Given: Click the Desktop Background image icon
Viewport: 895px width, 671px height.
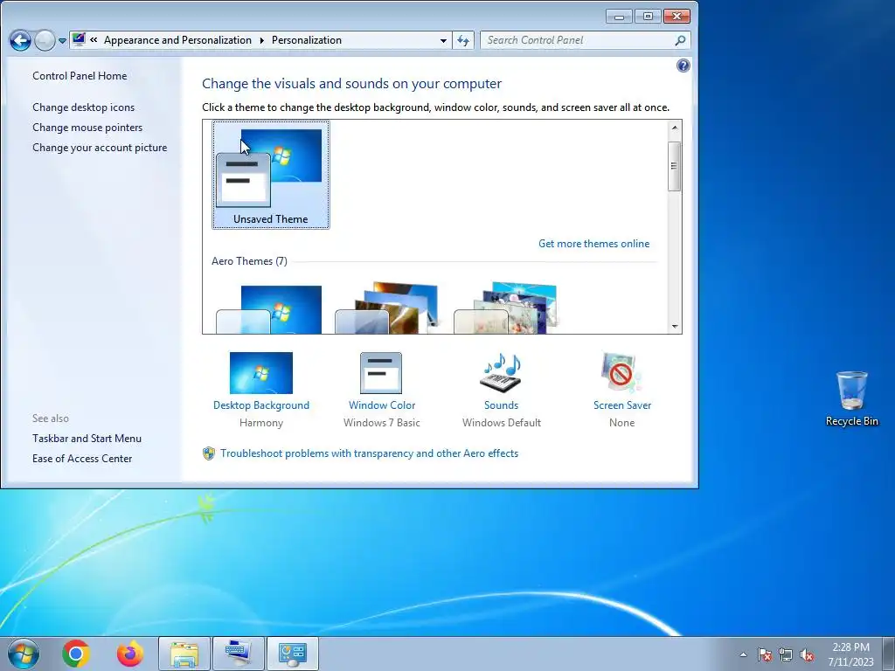Looking at the screenshot, I should coord(260,372).
